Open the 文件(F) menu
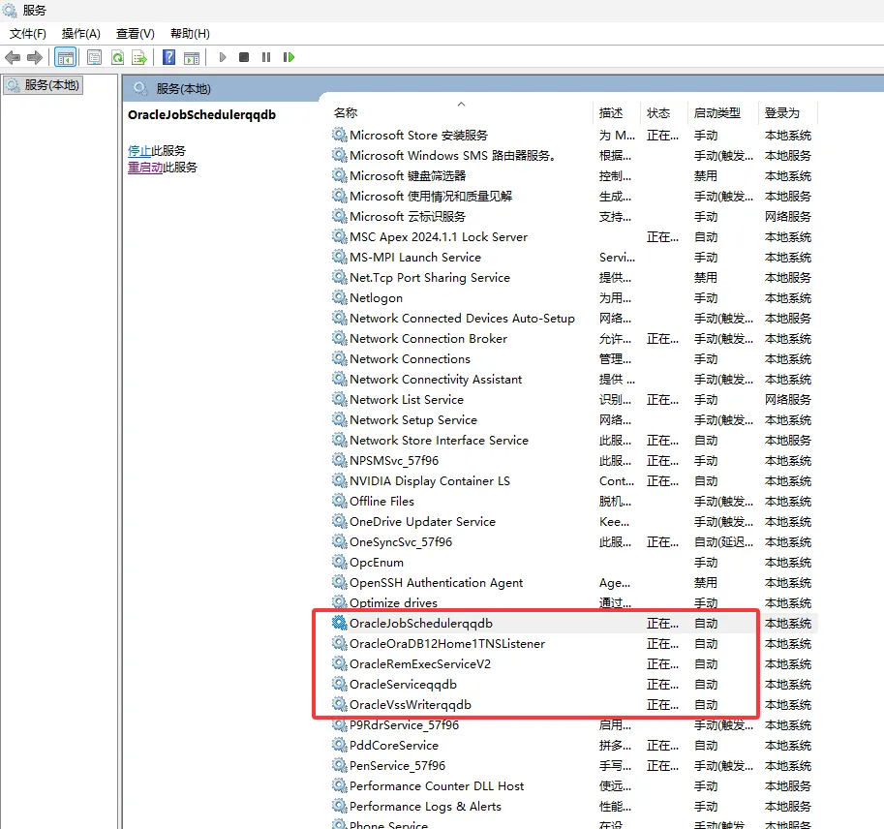The image size is (884, 829). [x=28, y=34]
